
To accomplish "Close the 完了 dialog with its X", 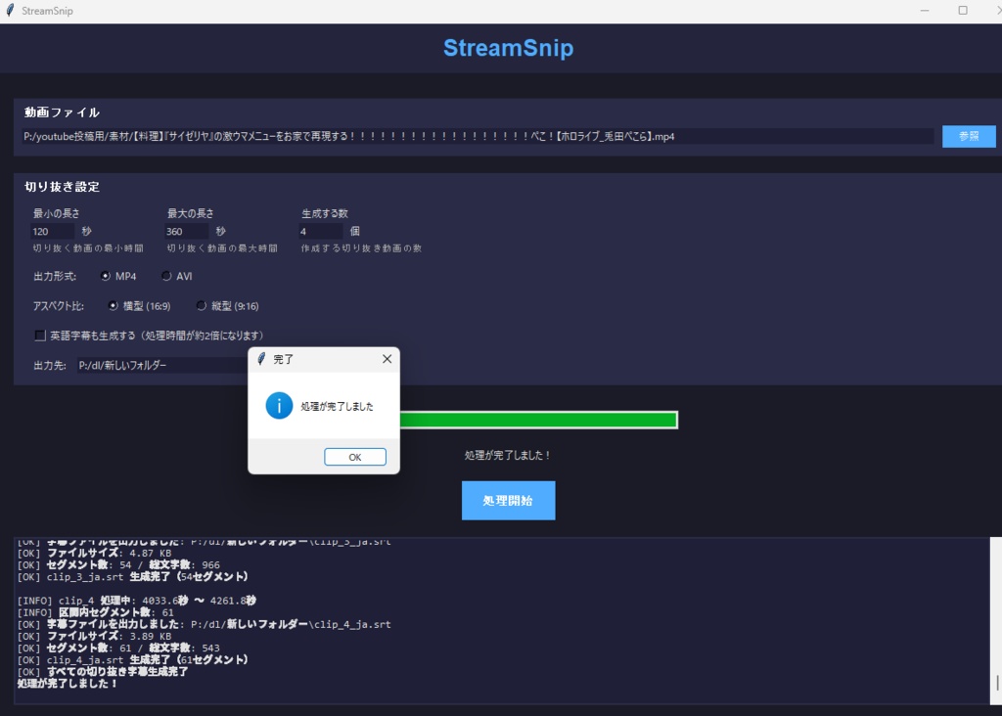I will [387, 358].
